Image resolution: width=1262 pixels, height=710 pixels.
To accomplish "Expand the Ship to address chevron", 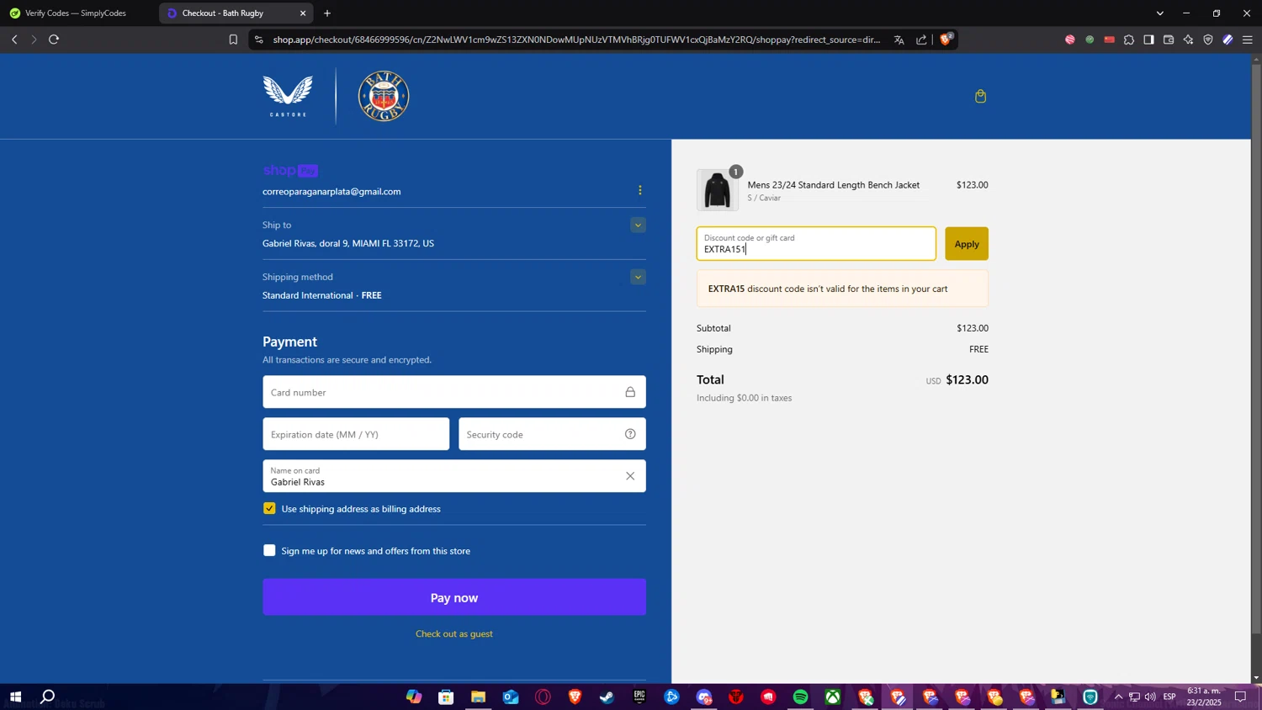I will pos(638,225).
